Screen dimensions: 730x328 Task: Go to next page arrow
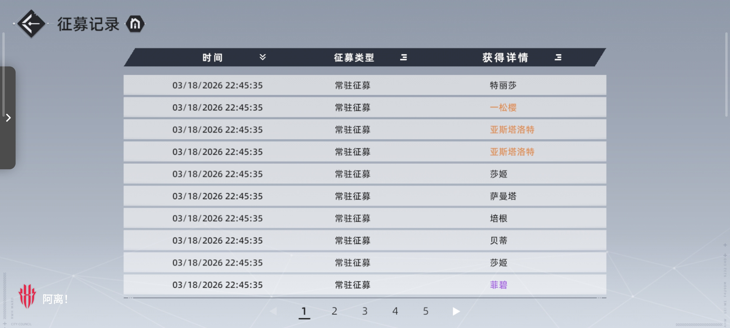(456, 311)
